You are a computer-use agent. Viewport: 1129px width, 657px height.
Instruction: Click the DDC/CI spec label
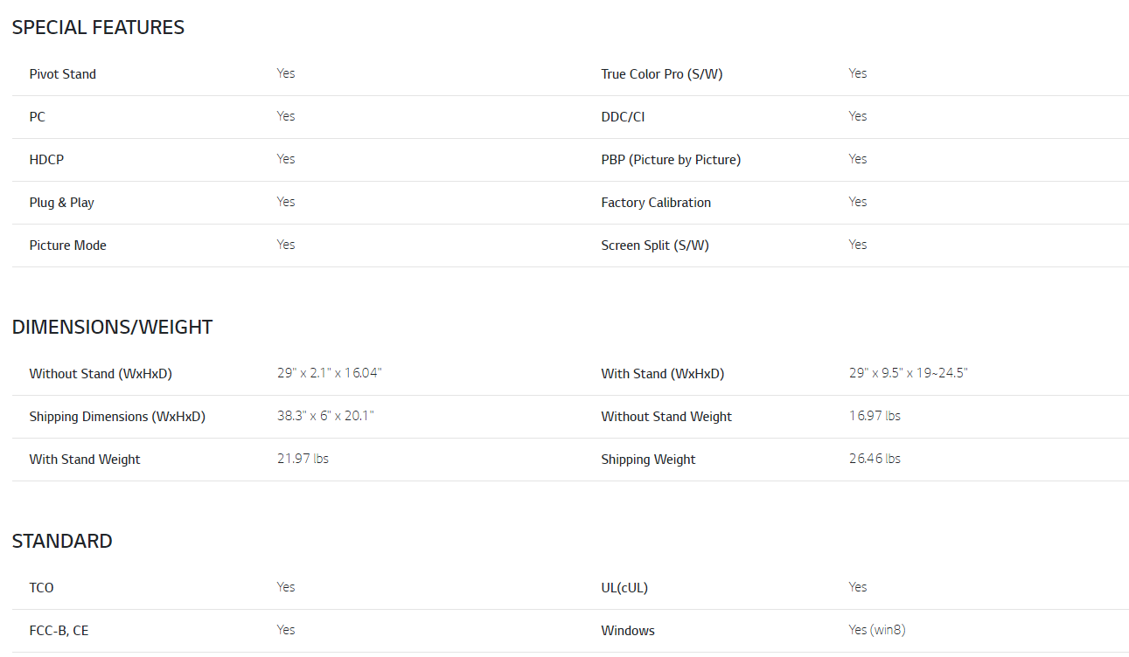(623, 117)
